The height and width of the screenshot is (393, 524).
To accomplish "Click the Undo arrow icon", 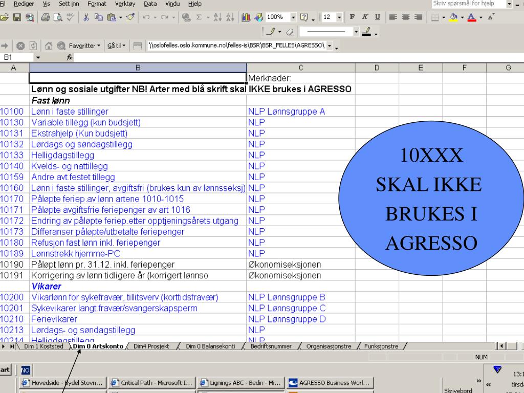I will point(146,17).
